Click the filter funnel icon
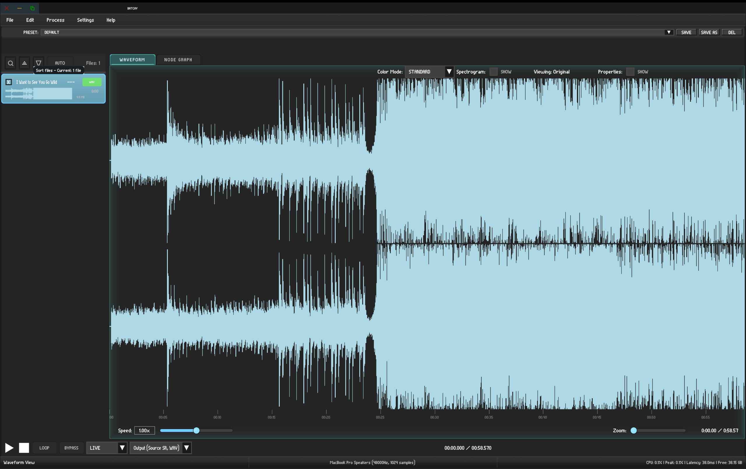Image resolution: width=746 pixels, height=469 pixels. pos(38,63)
